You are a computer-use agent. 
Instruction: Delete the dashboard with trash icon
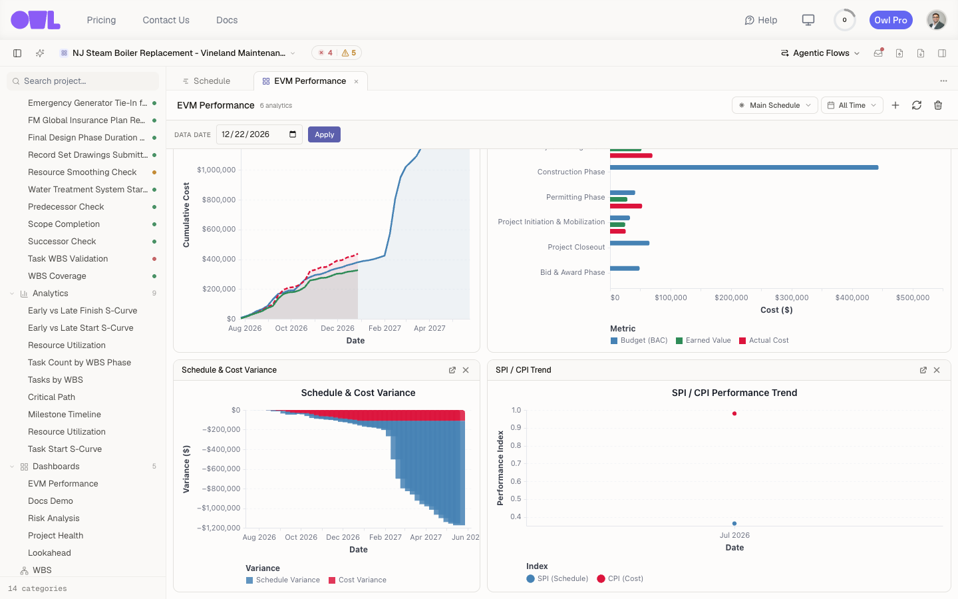(938, 105)
